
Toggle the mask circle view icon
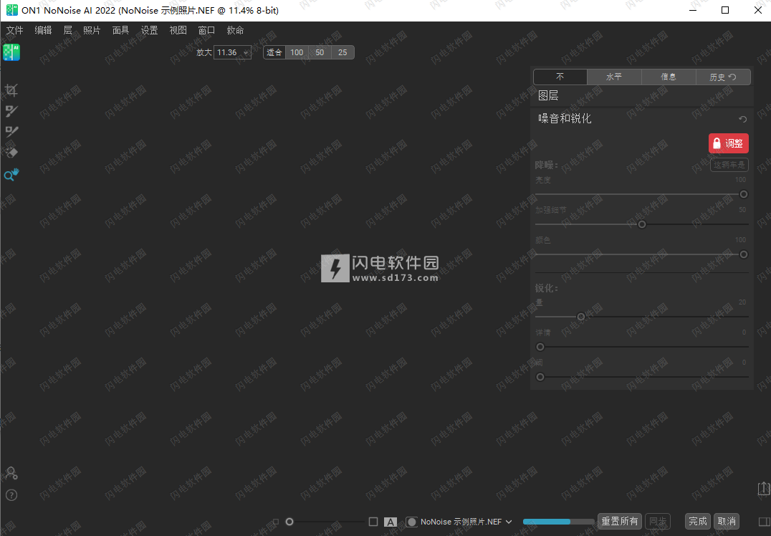pos(411,522)
